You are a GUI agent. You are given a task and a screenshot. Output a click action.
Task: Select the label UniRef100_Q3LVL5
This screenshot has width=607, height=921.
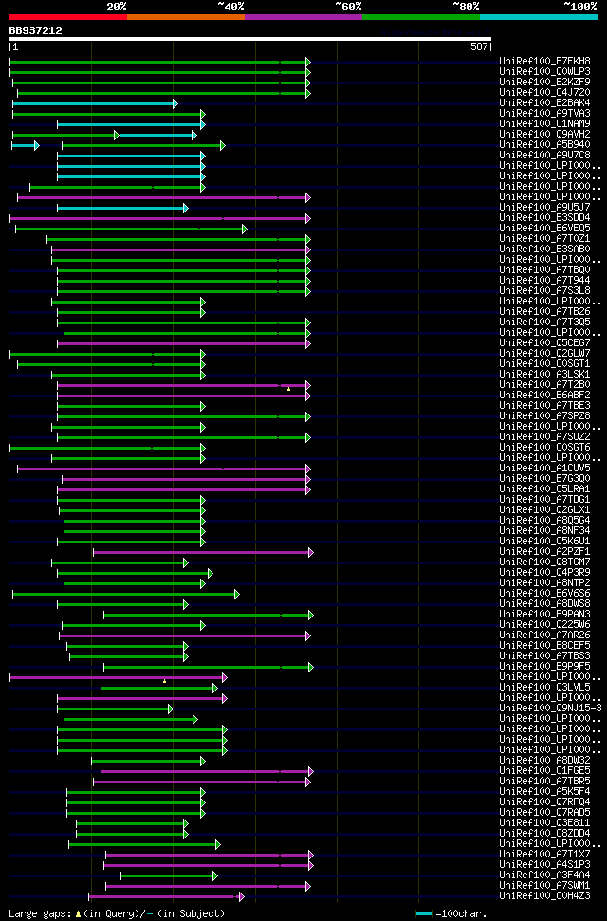point(544,688)
